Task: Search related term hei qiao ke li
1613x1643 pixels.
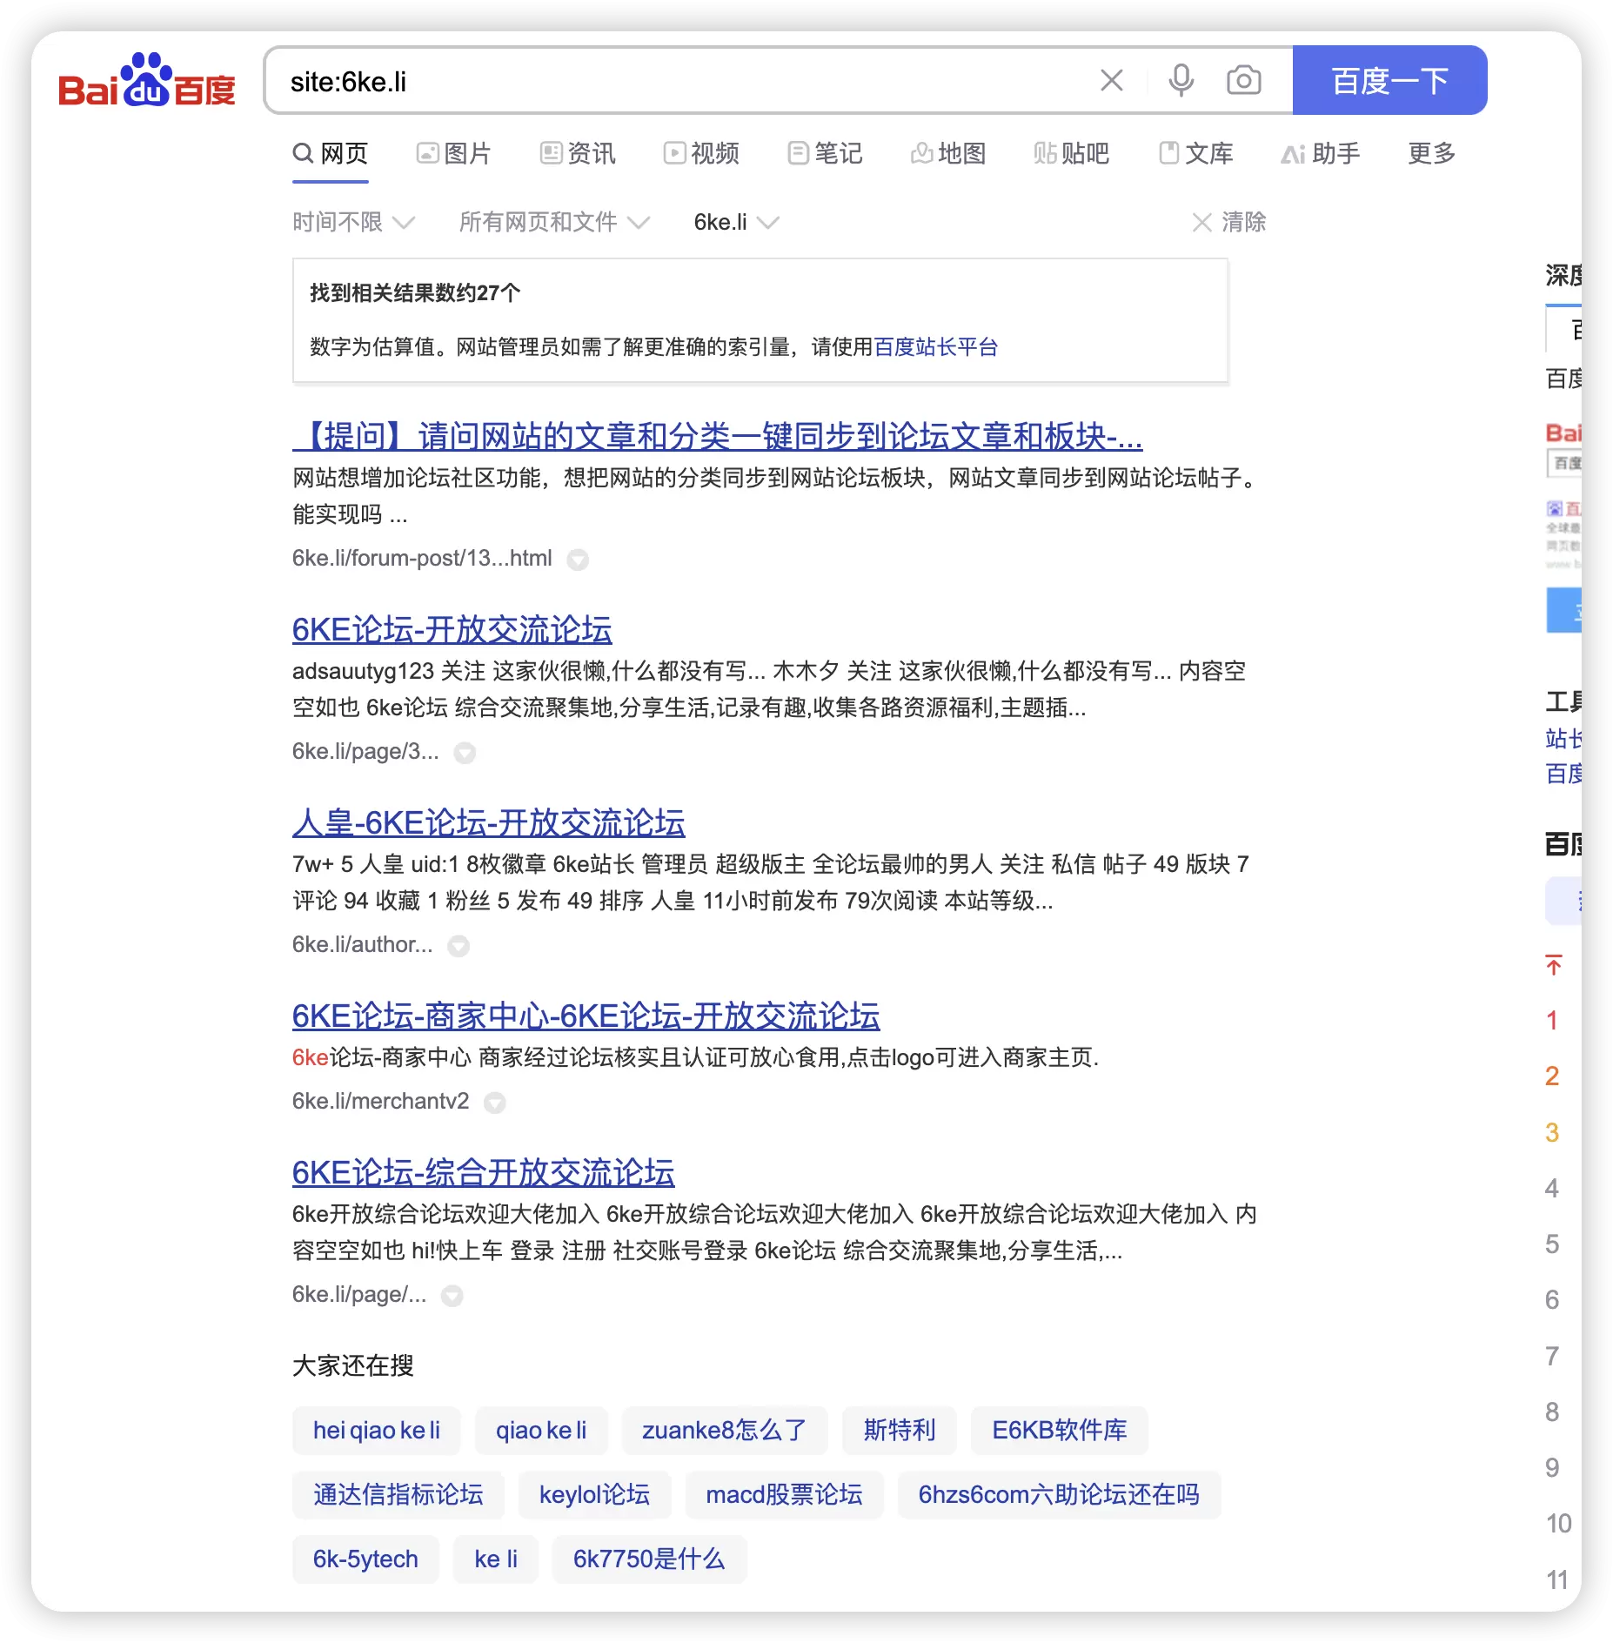Action: pyautogui.click(x=377, y=1431)
